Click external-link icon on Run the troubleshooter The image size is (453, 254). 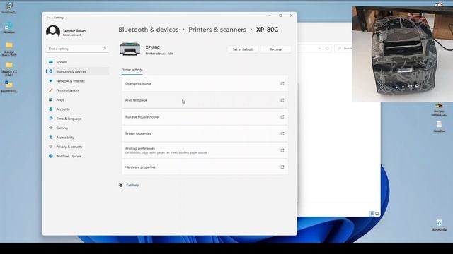pyautogui.click(x=282, y=117)
